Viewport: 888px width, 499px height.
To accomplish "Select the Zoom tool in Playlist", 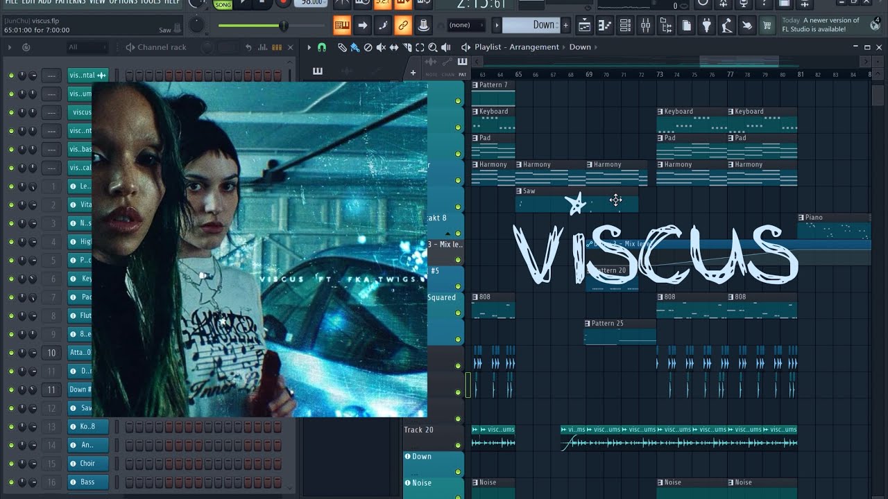I will (x=433, y=47).
